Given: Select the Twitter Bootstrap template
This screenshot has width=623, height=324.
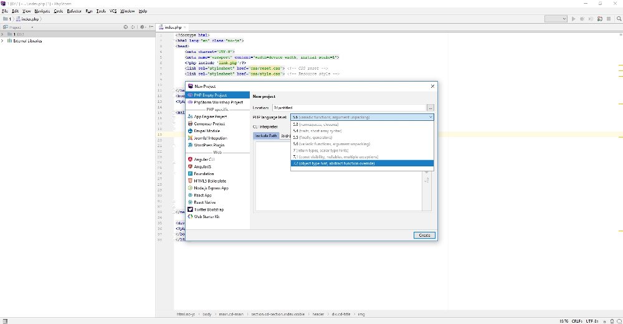Looking at the screenshot, I should click(209, 209).
